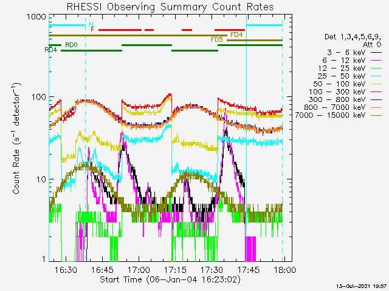
Task: Select the 50 - 100 keV legend label
Action: coord(339,84)
